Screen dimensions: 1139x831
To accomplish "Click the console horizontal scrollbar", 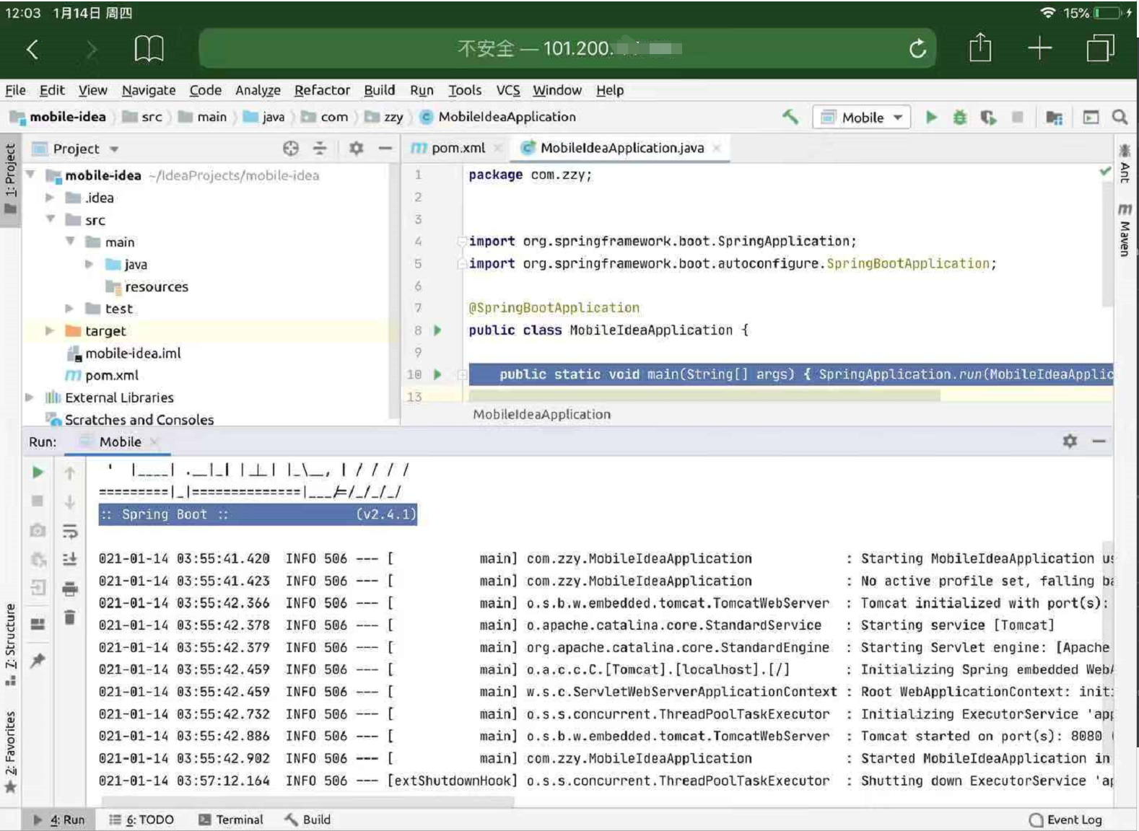I will tap(308, 801).
